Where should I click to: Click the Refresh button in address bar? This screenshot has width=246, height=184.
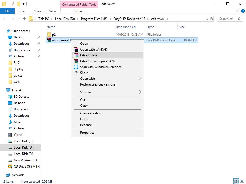[x=212, y=19]
